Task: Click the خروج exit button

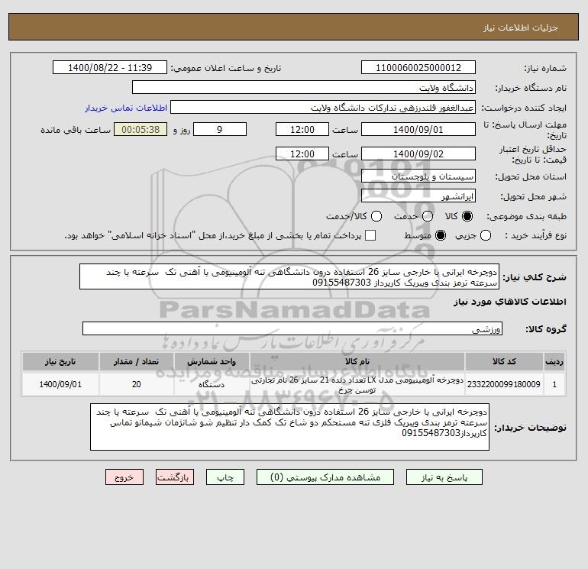Action: click(124, 477)
